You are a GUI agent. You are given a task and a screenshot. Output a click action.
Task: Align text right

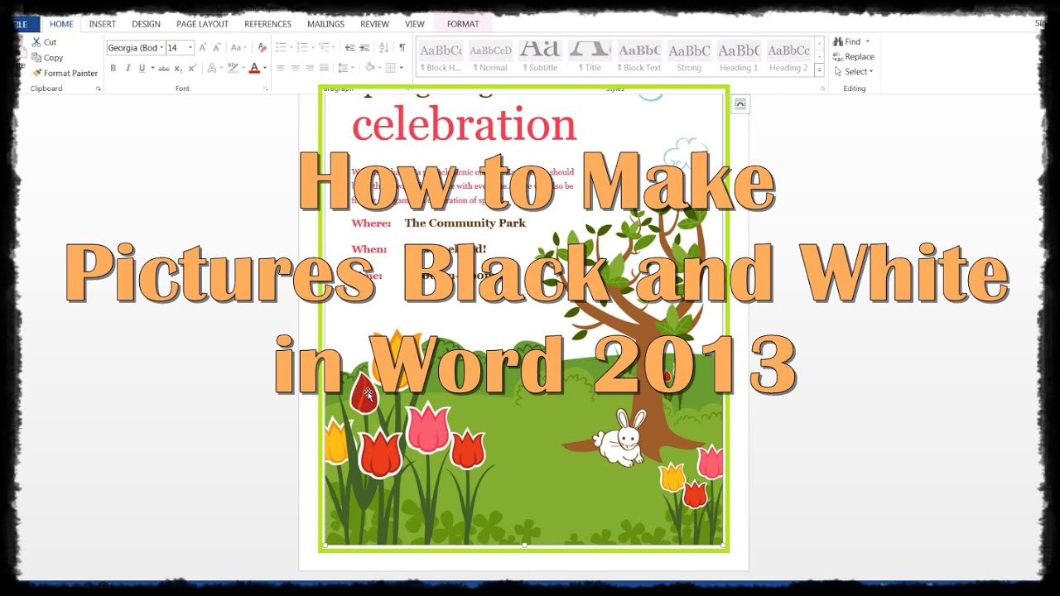(309, 68)
